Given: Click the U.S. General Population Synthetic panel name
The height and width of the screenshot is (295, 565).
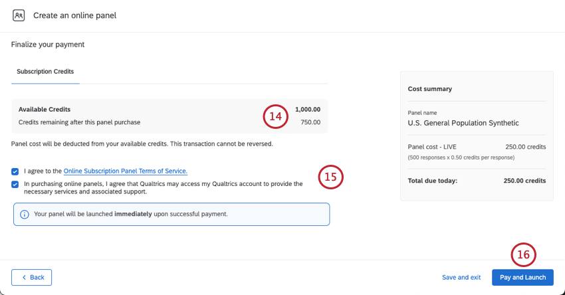Looking at the screenshot, I should [x=463, y=123].
